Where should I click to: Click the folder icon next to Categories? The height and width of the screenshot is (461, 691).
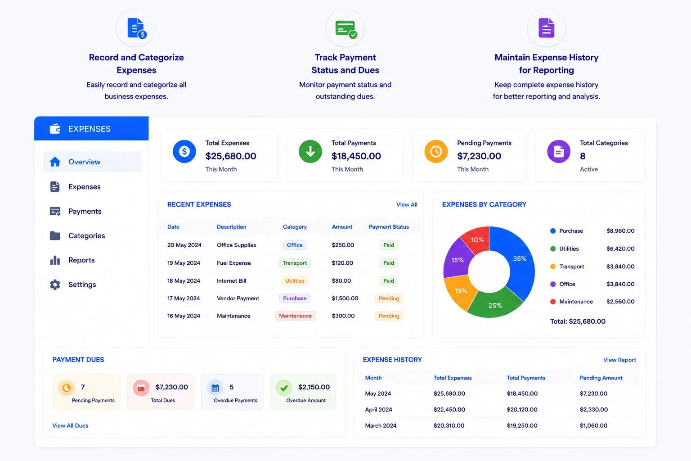click(x=55, y=235)
